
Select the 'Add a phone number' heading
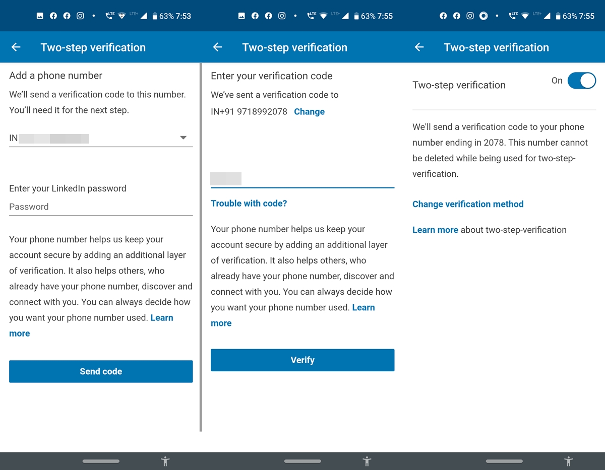coord(55,76)
